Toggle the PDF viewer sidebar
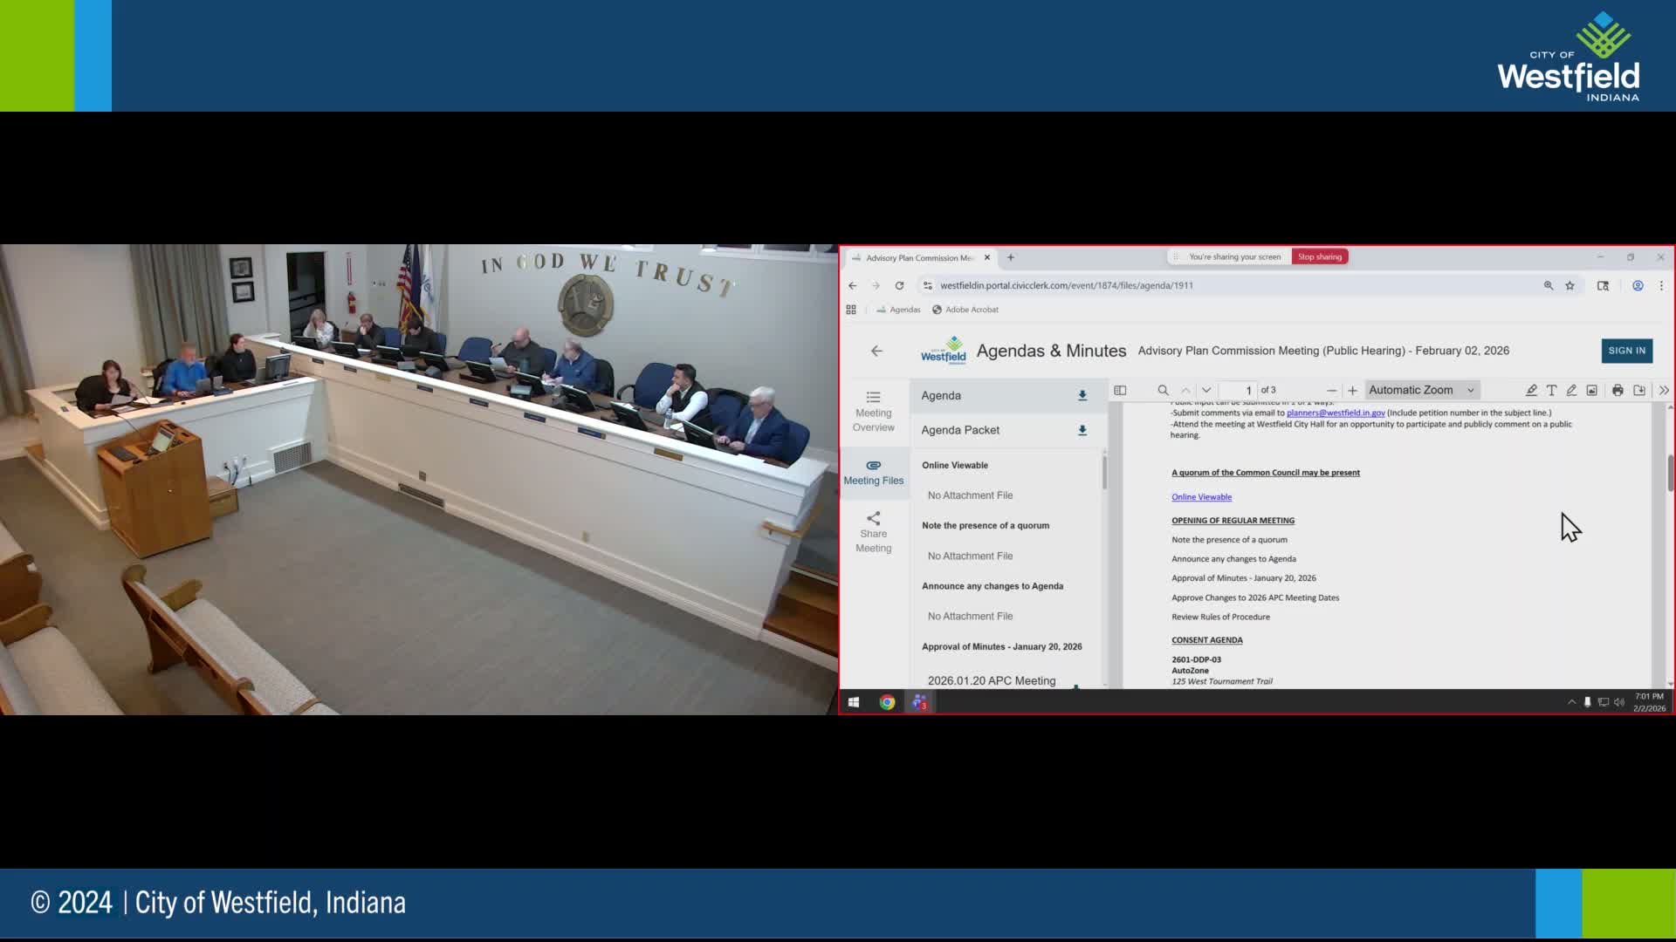Viewport: 1676px width, 942px height. pos(1120,390)
